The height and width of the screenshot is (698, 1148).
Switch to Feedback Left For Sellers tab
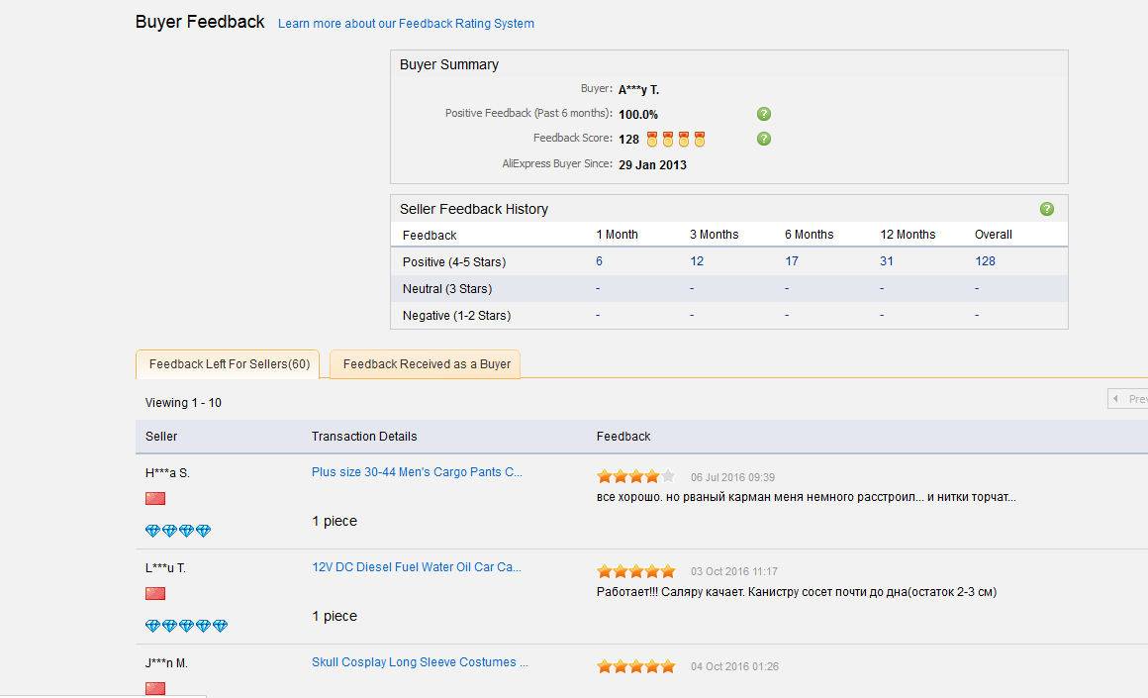click(x=229, y=364)
